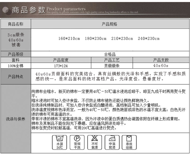Viewport: 190px width, 155px height.
Task: Select the size 180*230cm
Action: pos(96,39)
